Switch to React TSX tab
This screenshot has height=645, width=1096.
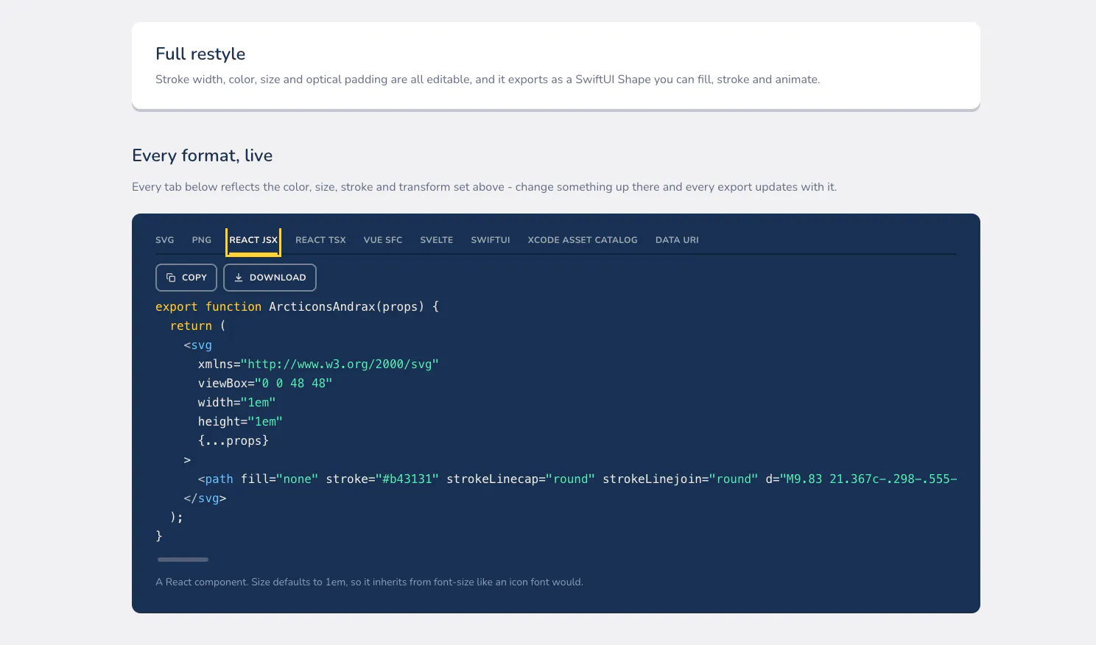tap(320, 240)
